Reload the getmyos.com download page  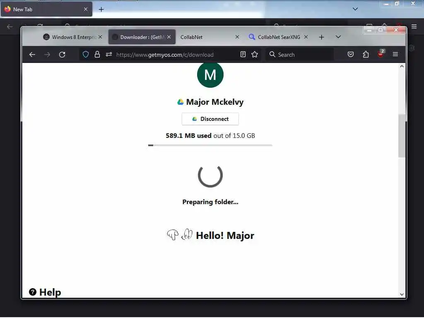62,55
